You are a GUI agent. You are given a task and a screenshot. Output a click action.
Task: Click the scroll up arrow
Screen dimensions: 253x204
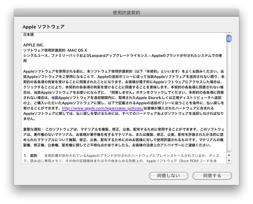229,154
